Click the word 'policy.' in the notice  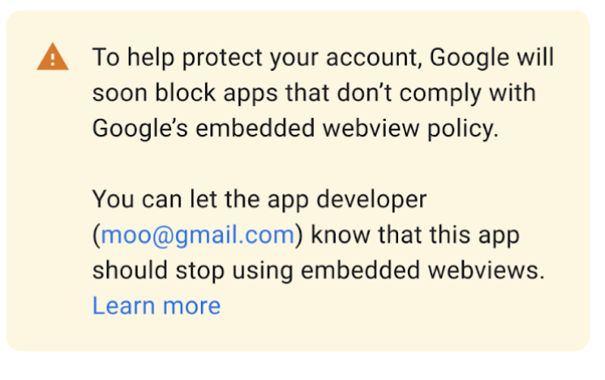click(463, 129)
